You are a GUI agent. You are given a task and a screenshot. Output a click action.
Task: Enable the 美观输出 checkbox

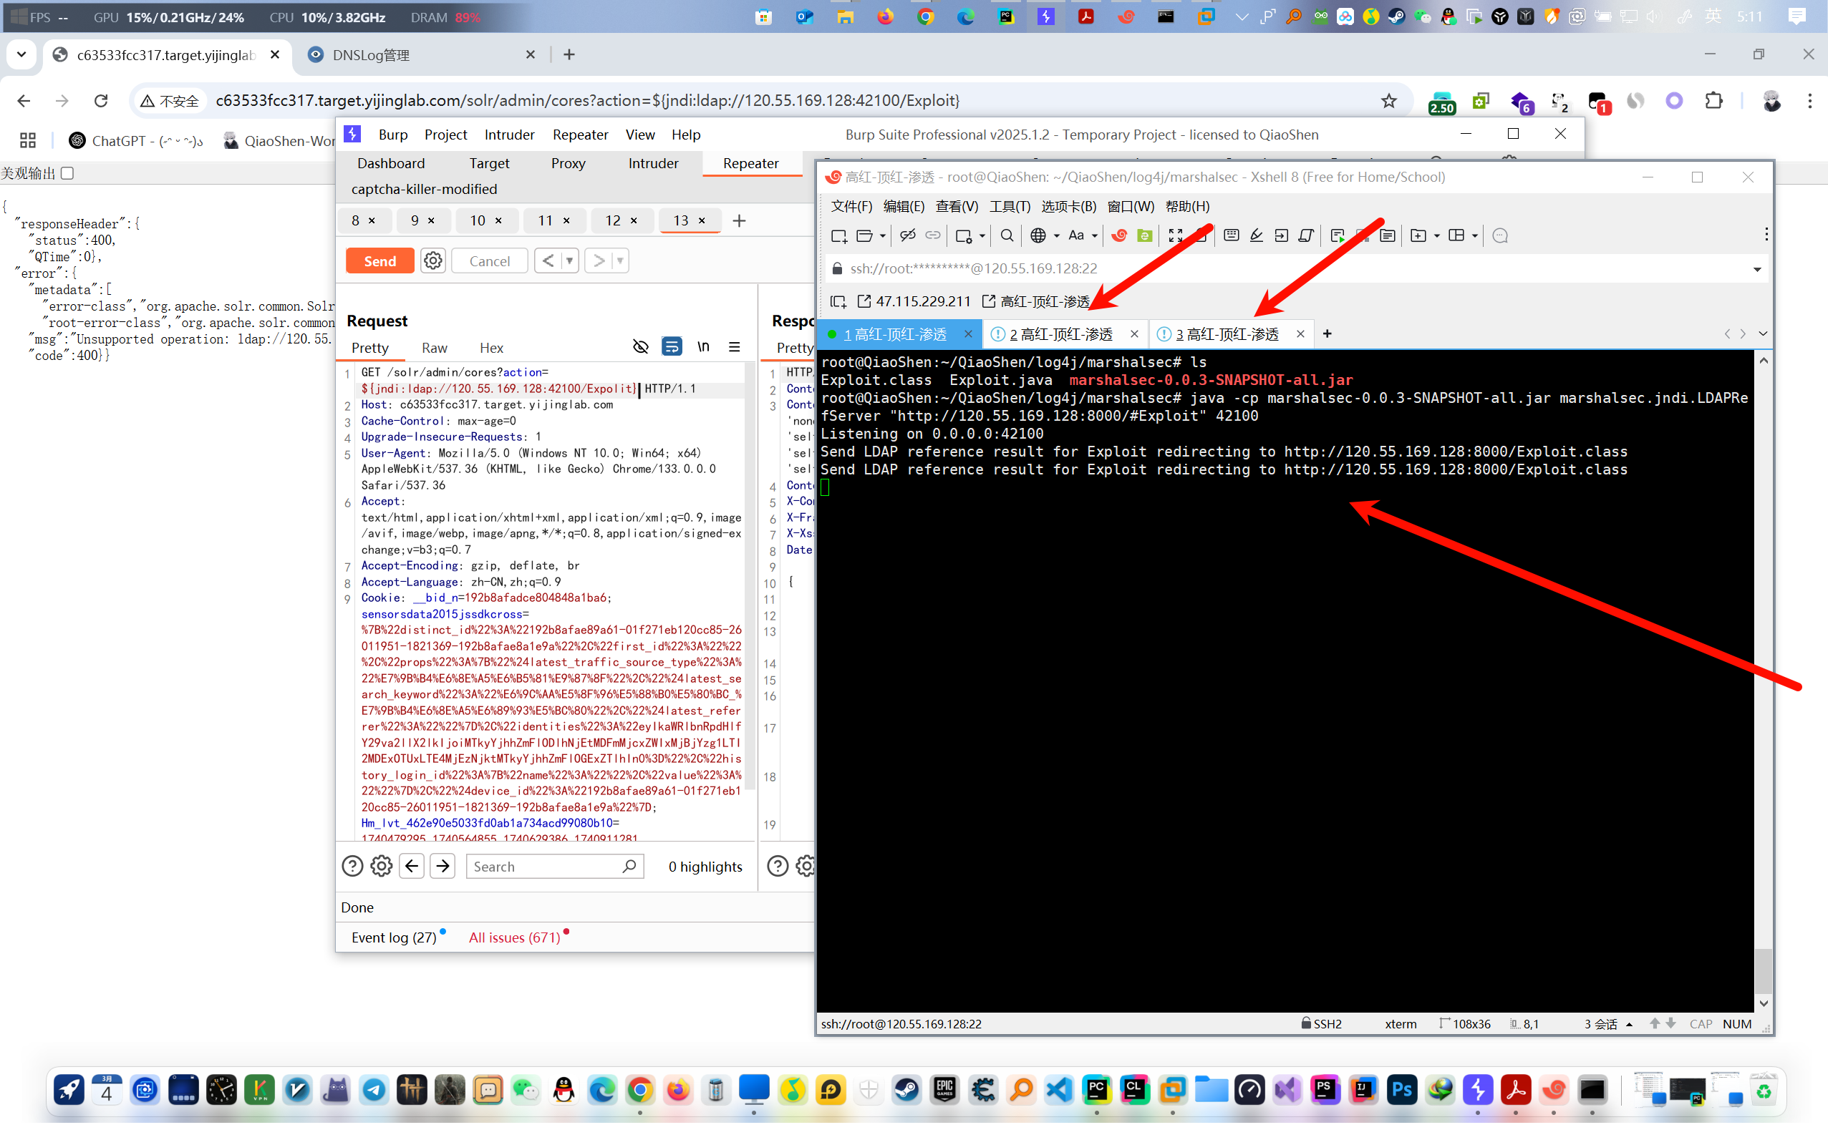pos(67,173)
